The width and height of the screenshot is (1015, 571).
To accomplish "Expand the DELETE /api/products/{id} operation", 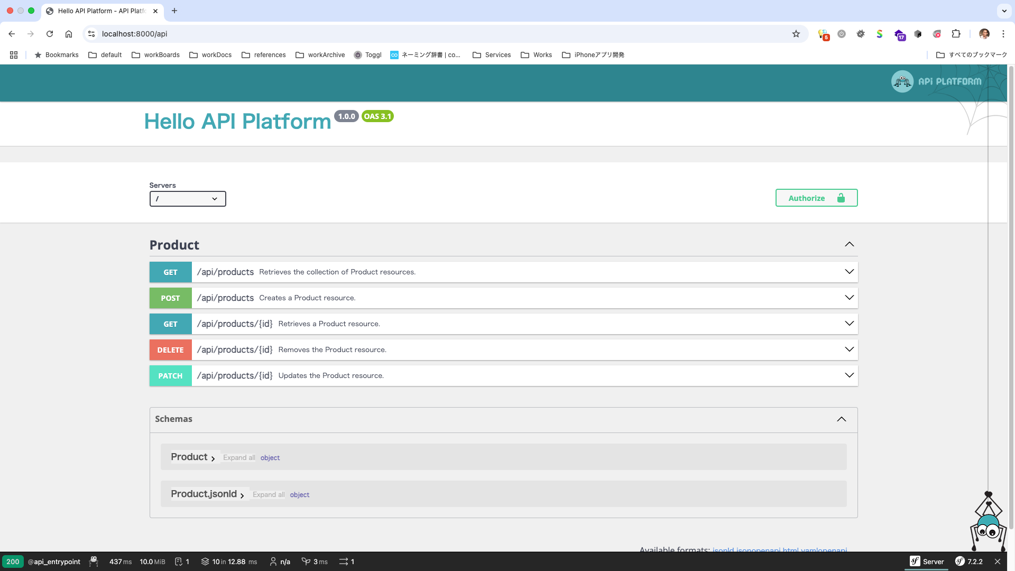I will click(x=849, y=349).
